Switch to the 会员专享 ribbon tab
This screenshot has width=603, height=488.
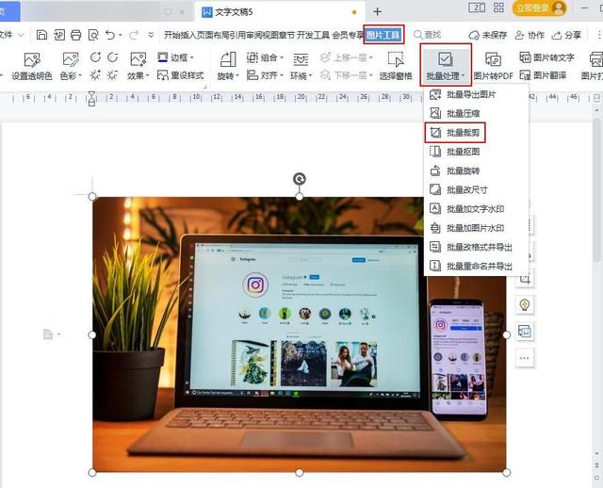[x=348, y=35]
